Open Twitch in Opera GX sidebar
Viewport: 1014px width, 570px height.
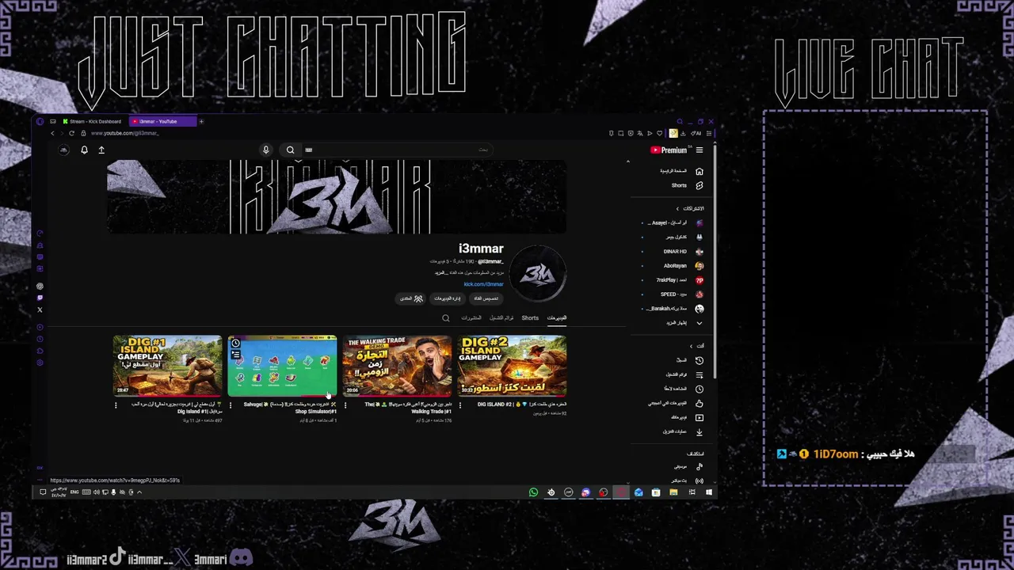tap(40, 298)
